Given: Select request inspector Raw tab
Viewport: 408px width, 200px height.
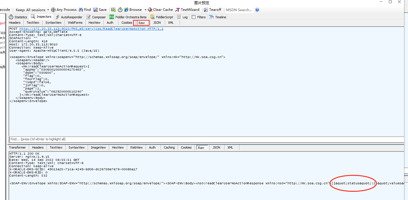Looking at the screenshot, I should pos(142,23).
